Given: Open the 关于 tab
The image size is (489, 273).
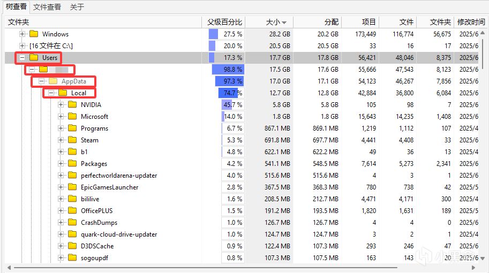Looking at the screenshot, I should point(77,7).
